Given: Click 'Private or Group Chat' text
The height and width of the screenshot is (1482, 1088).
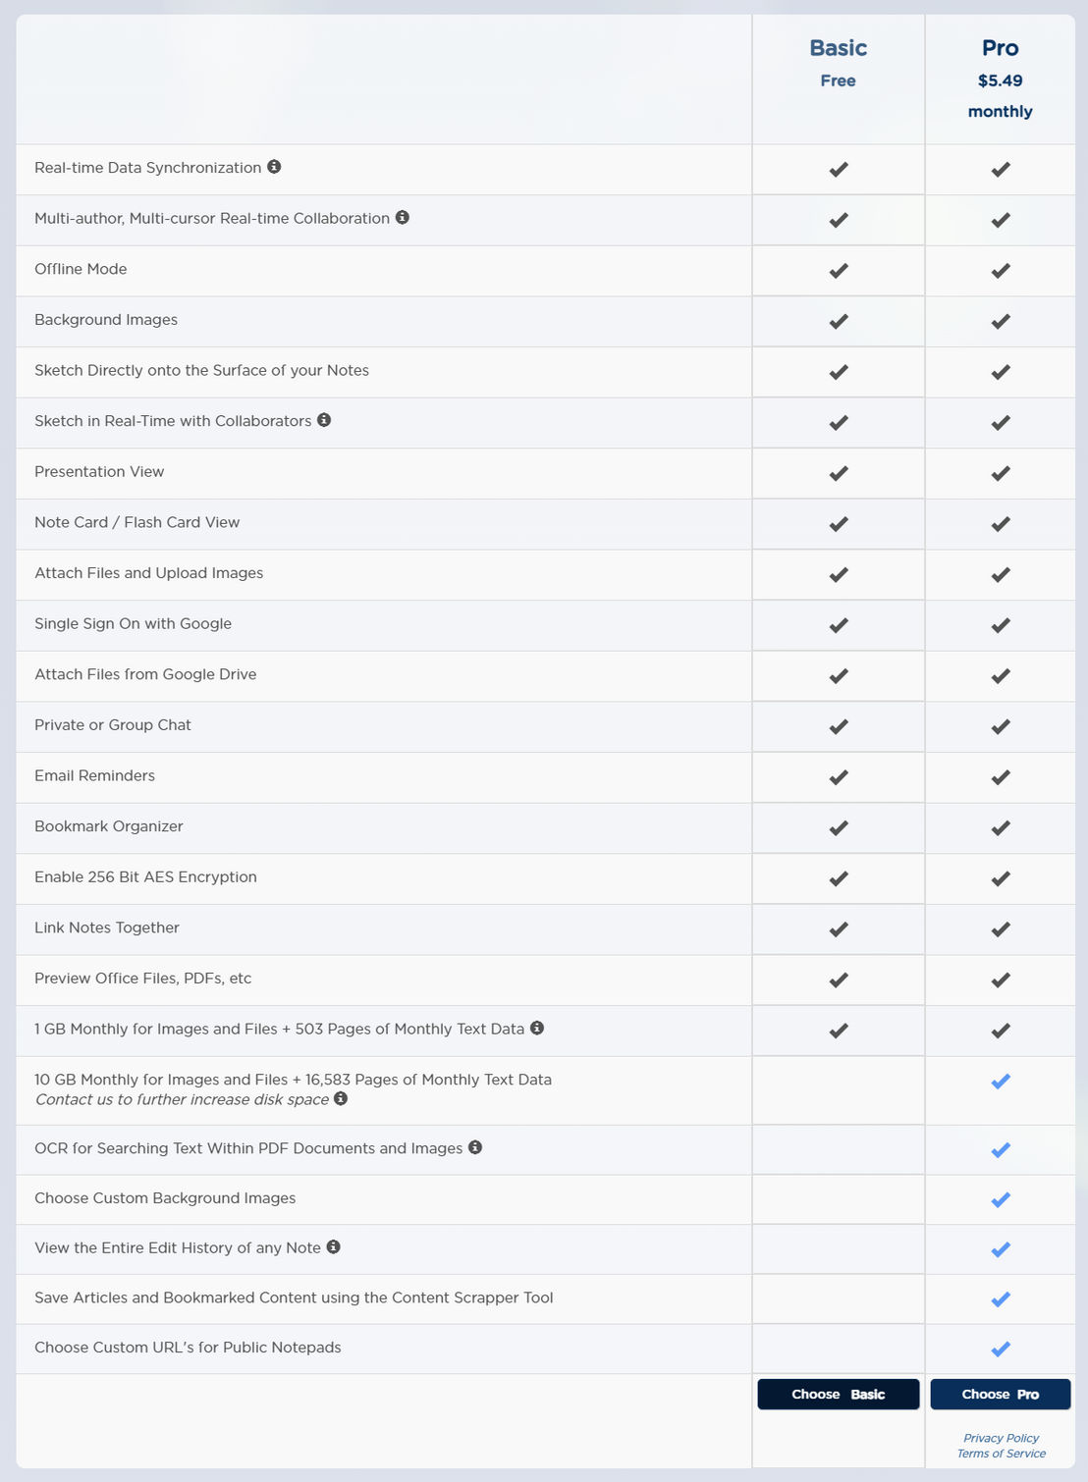Looking at the screenshot, I should [x=113, y=724].
